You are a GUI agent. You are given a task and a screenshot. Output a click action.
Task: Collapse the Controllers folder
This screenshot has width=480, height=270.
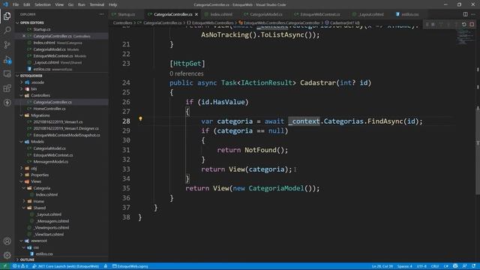40,95
